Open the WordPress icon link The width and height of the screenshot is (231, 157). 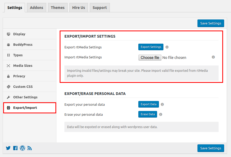(x=22, y=148)
